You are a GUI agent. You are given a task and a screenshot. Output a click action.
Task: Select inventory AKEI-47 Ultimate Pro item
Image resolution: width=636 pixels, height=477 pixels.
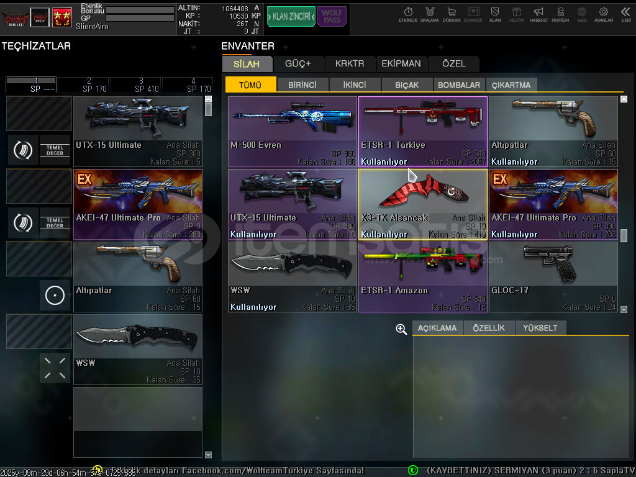pos(553,204)
